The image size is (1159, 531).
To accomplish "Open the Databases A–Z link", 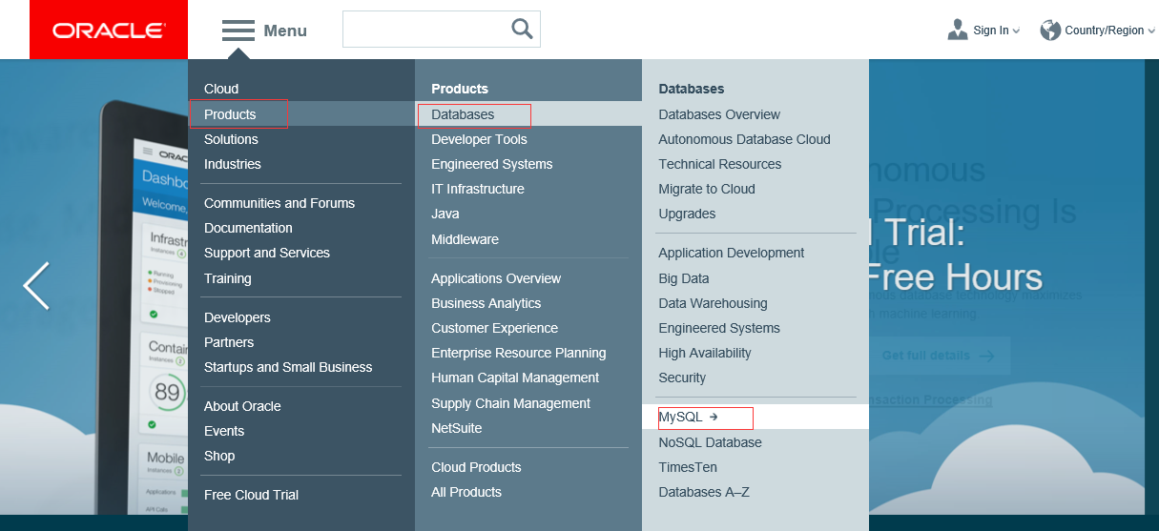I will 704,492.
